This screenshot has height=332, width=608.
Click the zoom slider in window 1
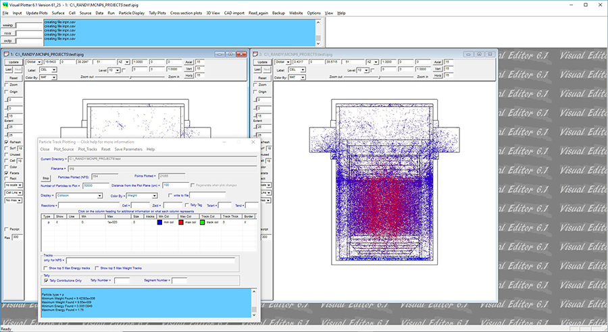coord(130,77)
